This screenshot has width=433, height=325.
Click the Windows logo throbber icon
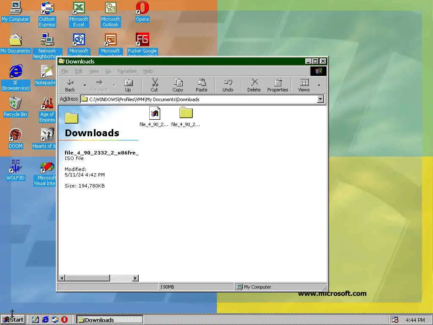(x=318, y=71)
